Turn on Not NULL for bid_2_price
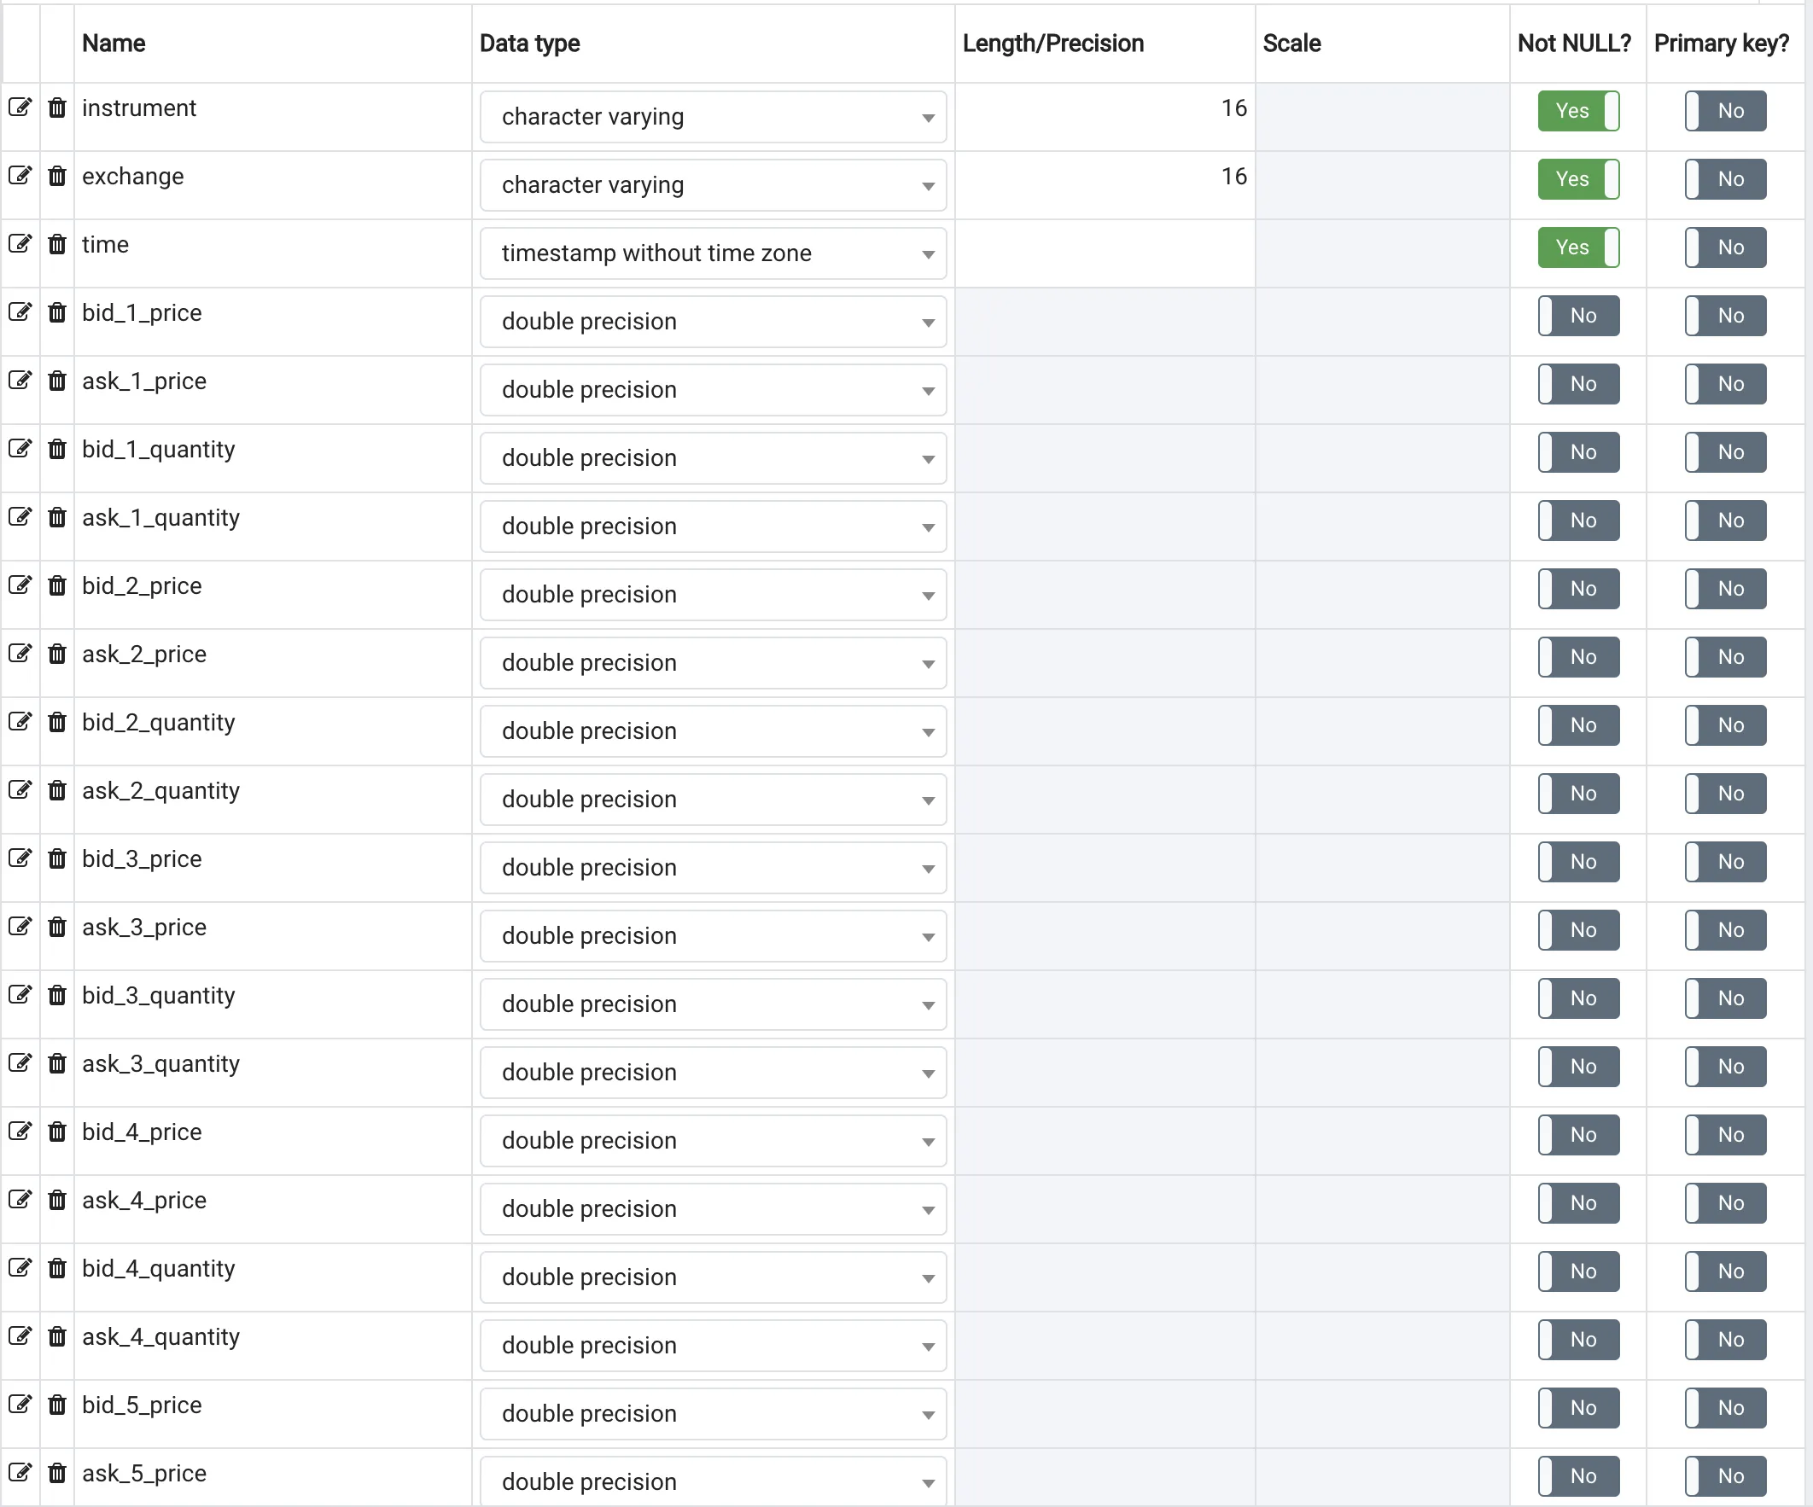Image resolution: width=1813 pixels, height=1507 pixels. [1577, 589]
